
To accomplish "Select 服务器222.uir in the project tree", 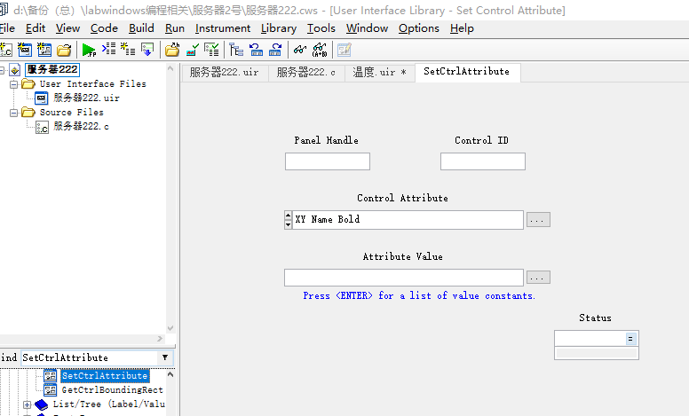I will click(x=86, y=98).
